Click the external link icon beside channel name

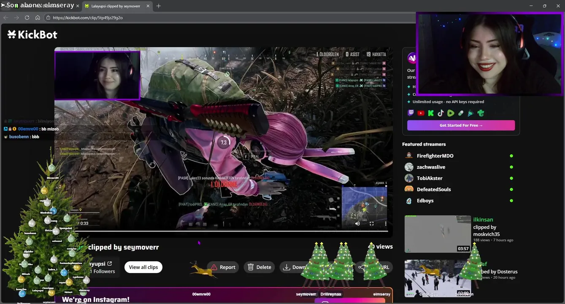coord(110,264)
